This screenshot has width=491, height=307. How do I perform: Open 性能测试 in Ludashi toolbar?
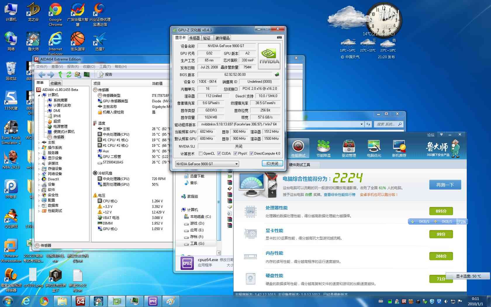point(298,149)
